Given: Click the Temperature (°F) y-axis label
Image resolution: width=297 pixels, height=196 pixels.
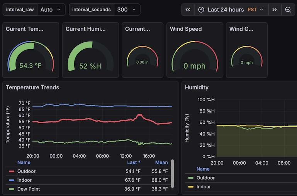Looking at the screenshot, I should click(8, 125).
